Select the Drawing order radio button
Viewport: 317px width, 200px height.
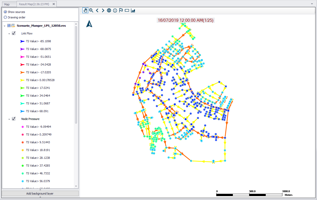5,17
